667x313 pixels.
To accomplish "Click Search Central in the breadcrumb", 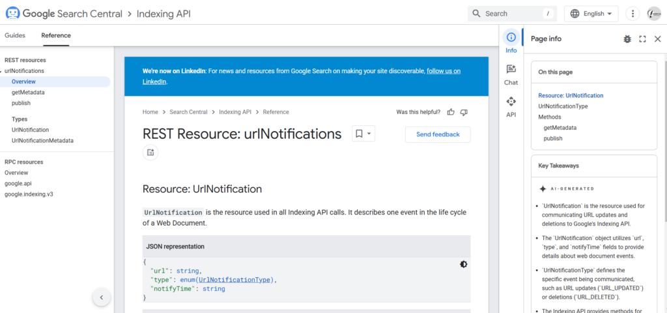I will [188, 112].
